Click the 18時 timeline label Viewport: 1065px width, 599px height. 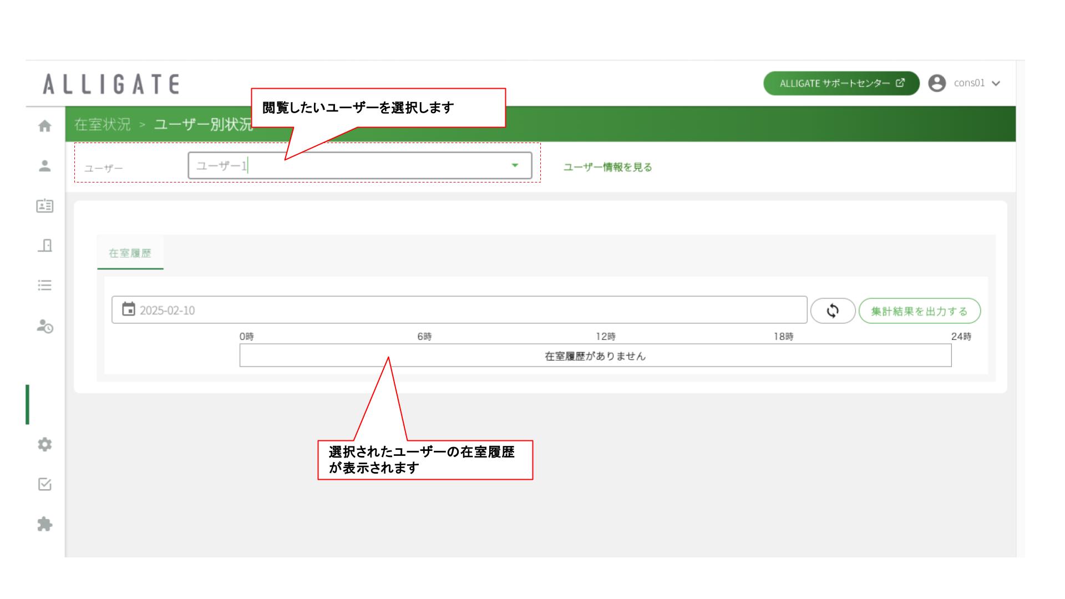(x=784, y=337)
